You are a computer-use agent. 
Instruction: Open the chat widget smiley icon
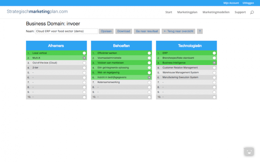[249, 152]
